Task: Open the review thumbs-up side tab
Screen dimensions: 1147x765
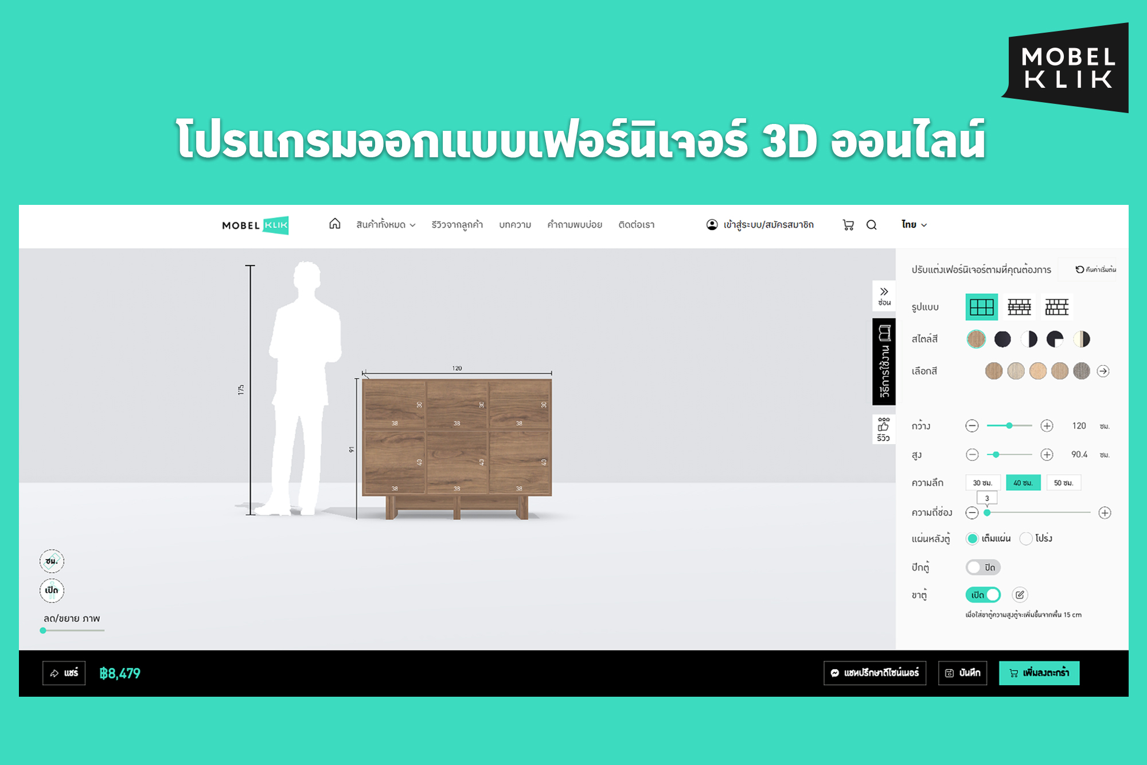Action: tap(884, 429)
